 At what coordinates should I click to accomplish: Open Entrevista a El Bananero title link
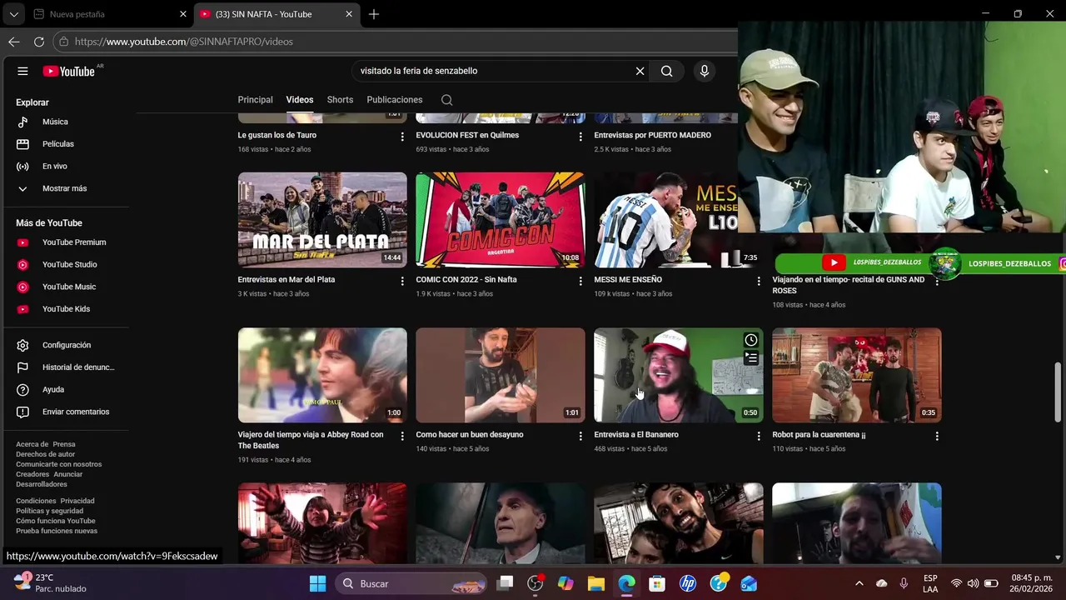point(636,435)
